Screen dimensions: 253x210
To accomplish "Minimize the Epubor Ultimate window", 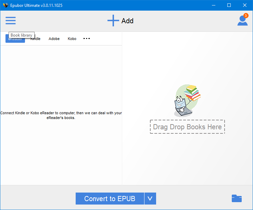I will (x=214, y=5).
